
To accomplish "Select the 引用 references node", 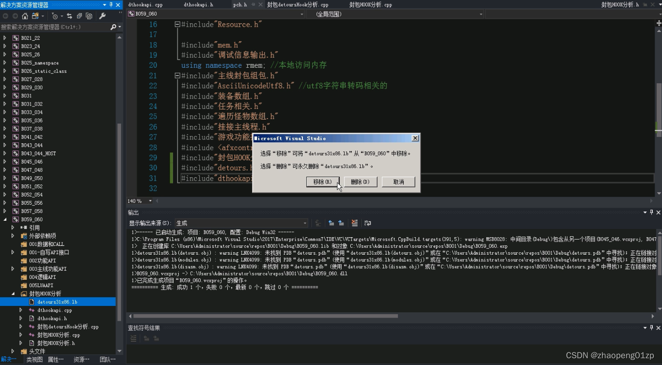I will click(x=34, y=228).
